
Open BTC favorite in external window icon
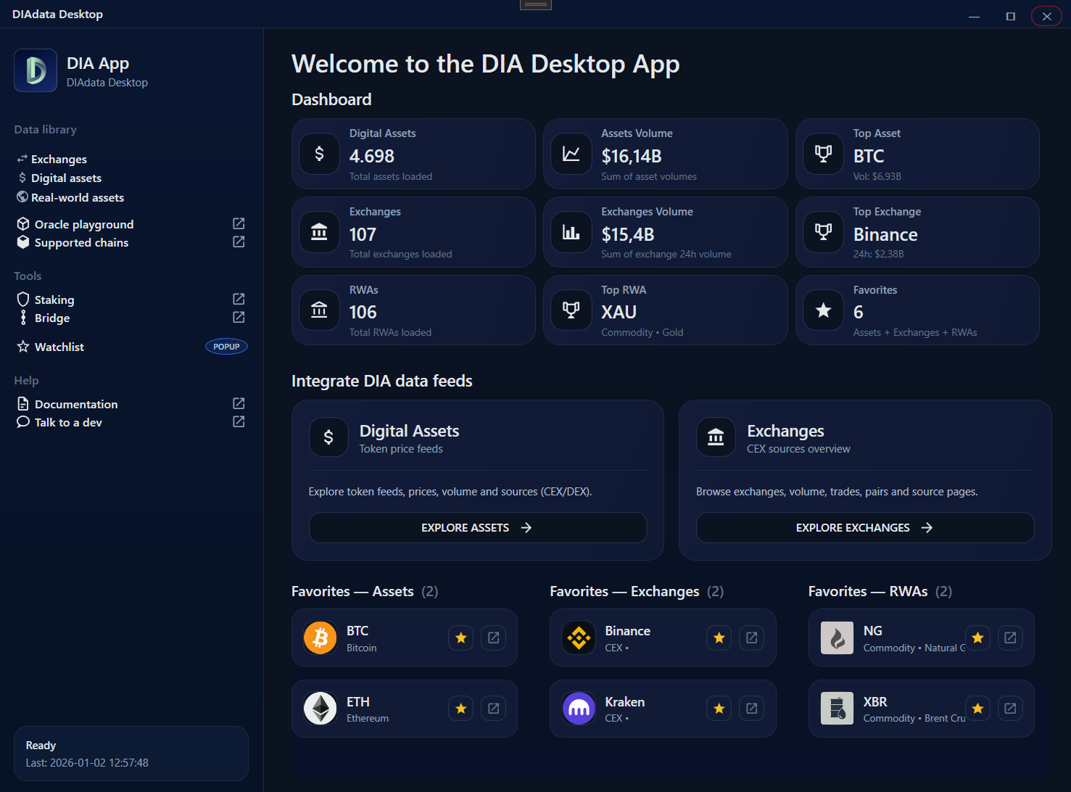point(493,638)
